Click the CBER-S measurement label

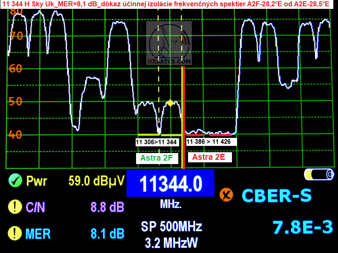(x=276, y=195)
